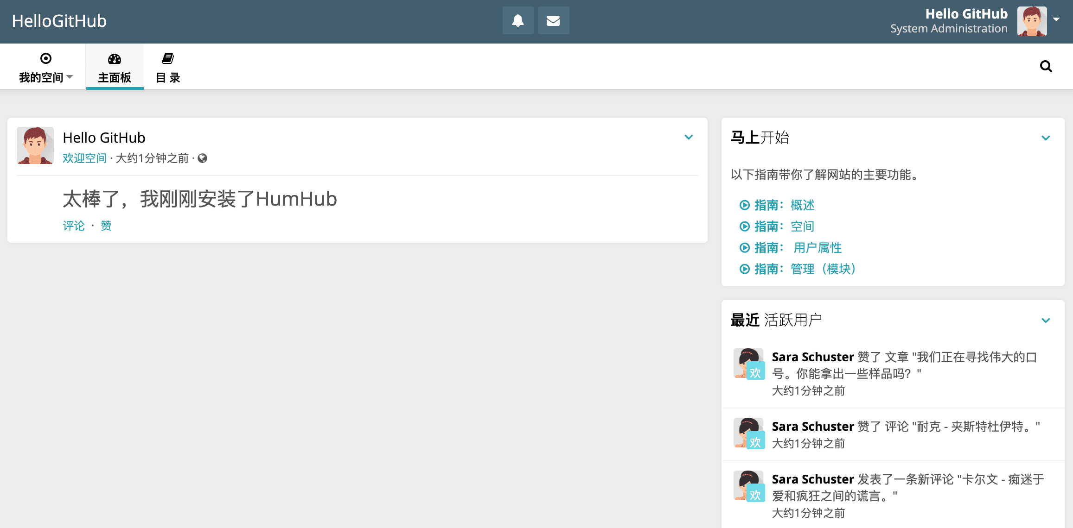Collapse the 马上开始 panel chevron
The height and width of the screenshot is (528, 1073).
coord(1046,138)
